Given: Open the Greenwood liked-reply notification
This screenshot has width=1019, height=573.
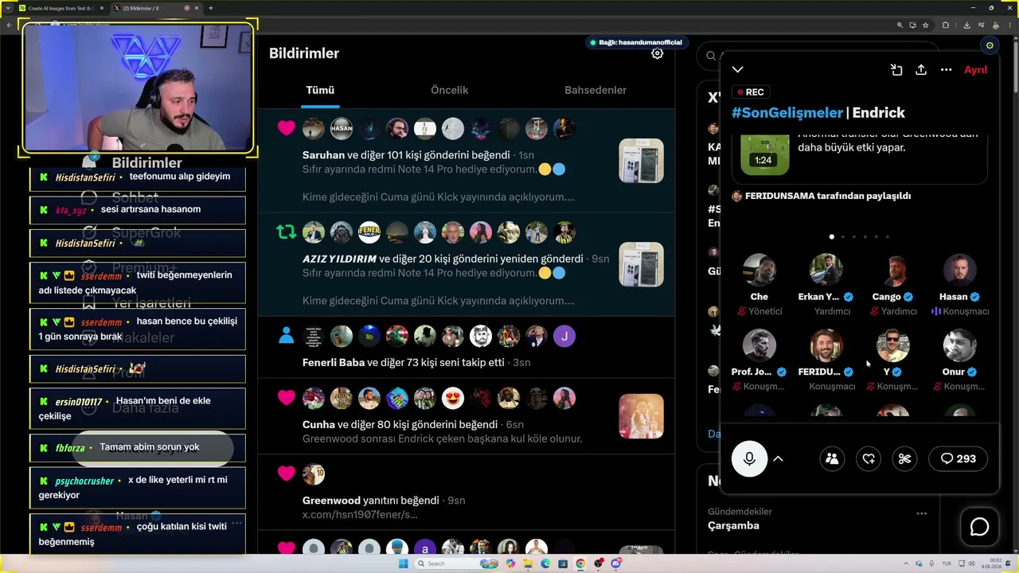Looking at the screenshot, I should pyautogui.click(x=466, y=493).
